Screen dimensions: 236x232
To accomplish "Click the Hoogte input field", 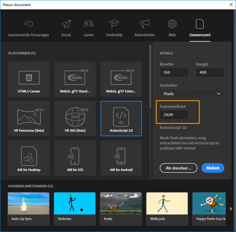I will (x=210, y=72).
